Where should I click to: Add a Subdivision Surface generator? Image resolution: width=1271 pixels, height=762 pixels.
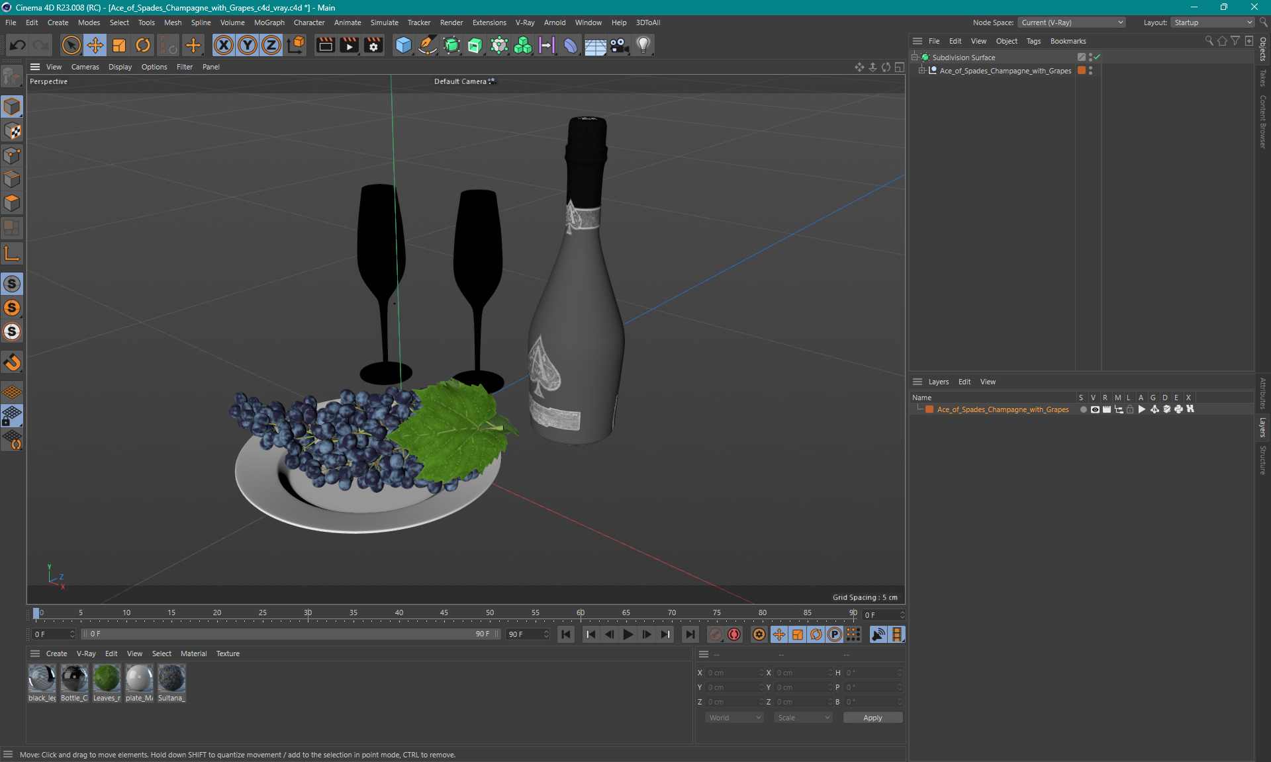[451, 45]
